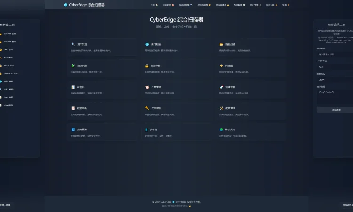Click the wrench icon on 安全报告 card
Viewport: 353px width, 212px height.
tap(147, 108)
